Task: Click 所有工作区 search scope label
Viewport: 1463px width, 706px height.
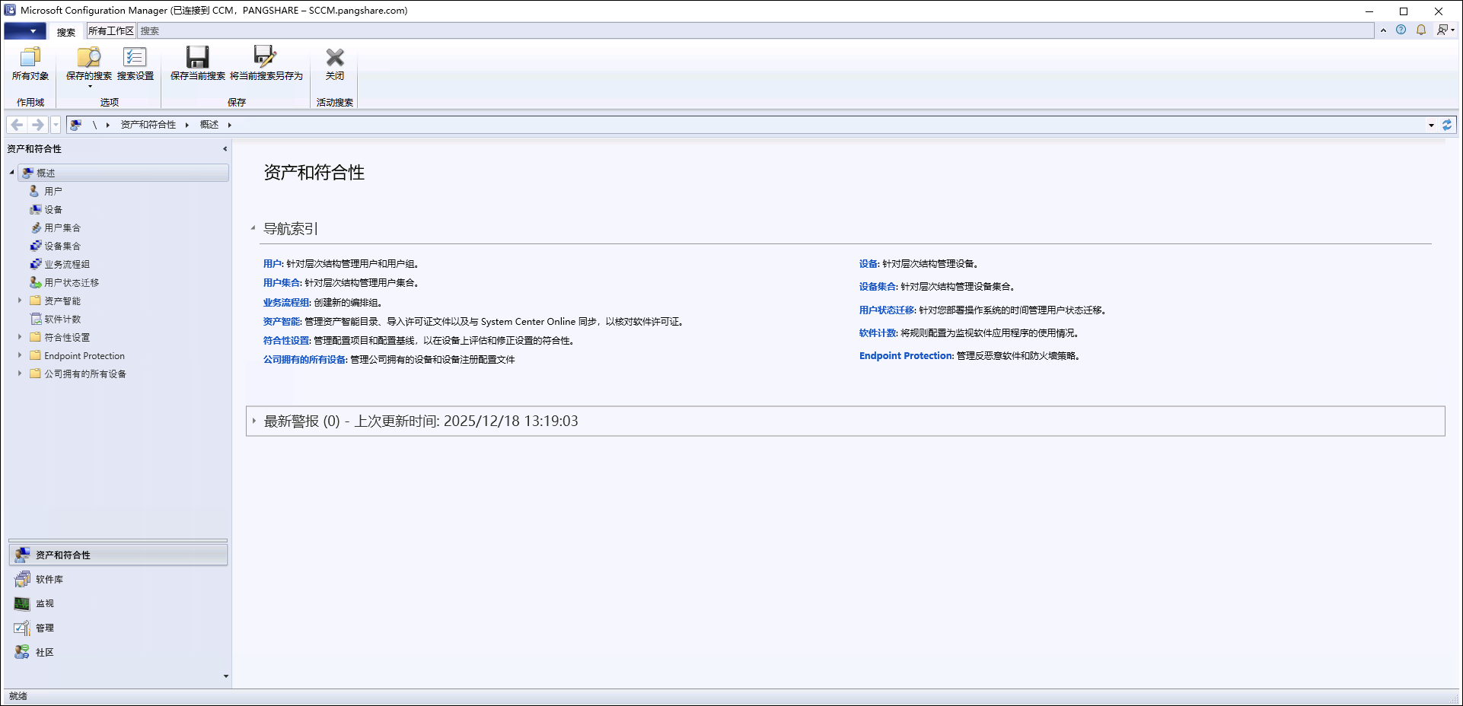Action: [x=111, y=31]
